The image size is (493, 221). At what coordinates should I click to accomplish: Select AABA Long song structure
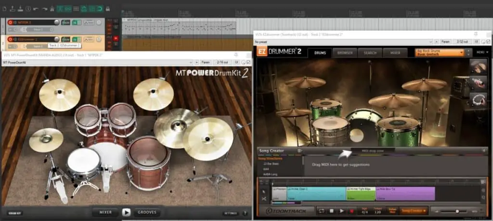[x=271, y=174]
